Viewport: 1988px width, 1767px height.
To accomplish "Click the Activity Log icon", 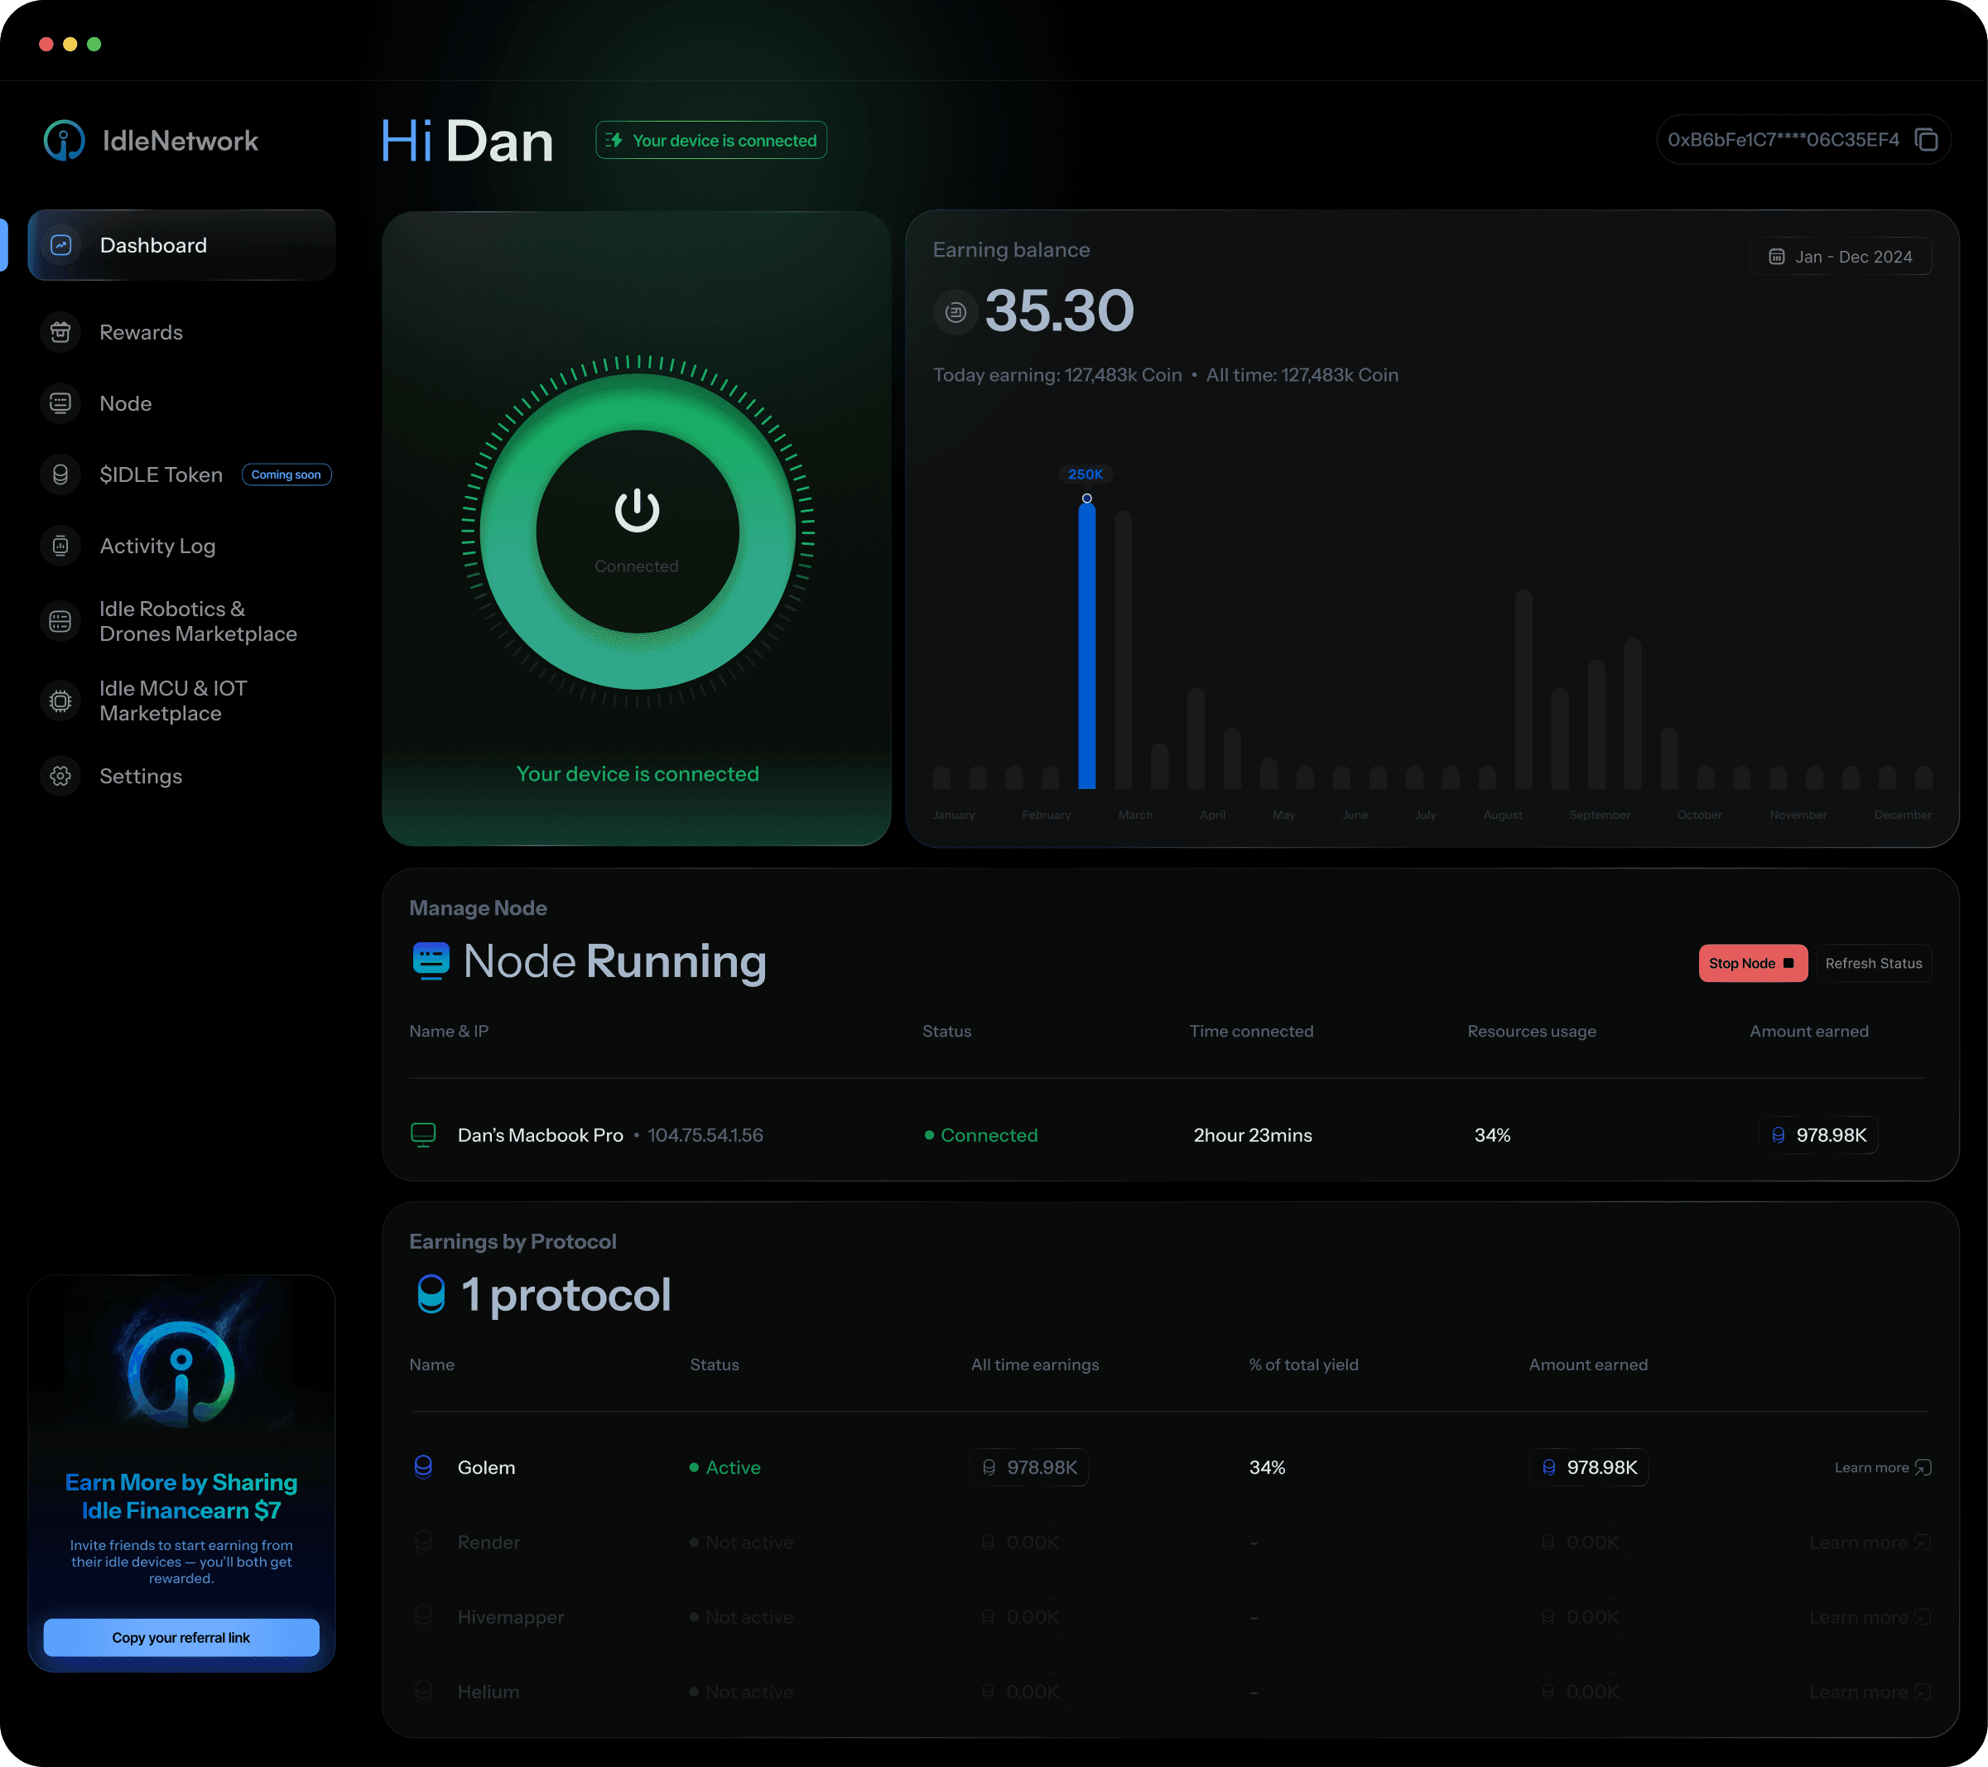I will [x=60, y=546].
